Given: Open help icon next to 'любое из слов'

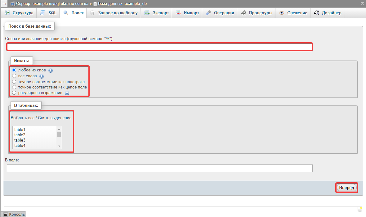Looking at the screenshot, I should (x=51, y=70).
